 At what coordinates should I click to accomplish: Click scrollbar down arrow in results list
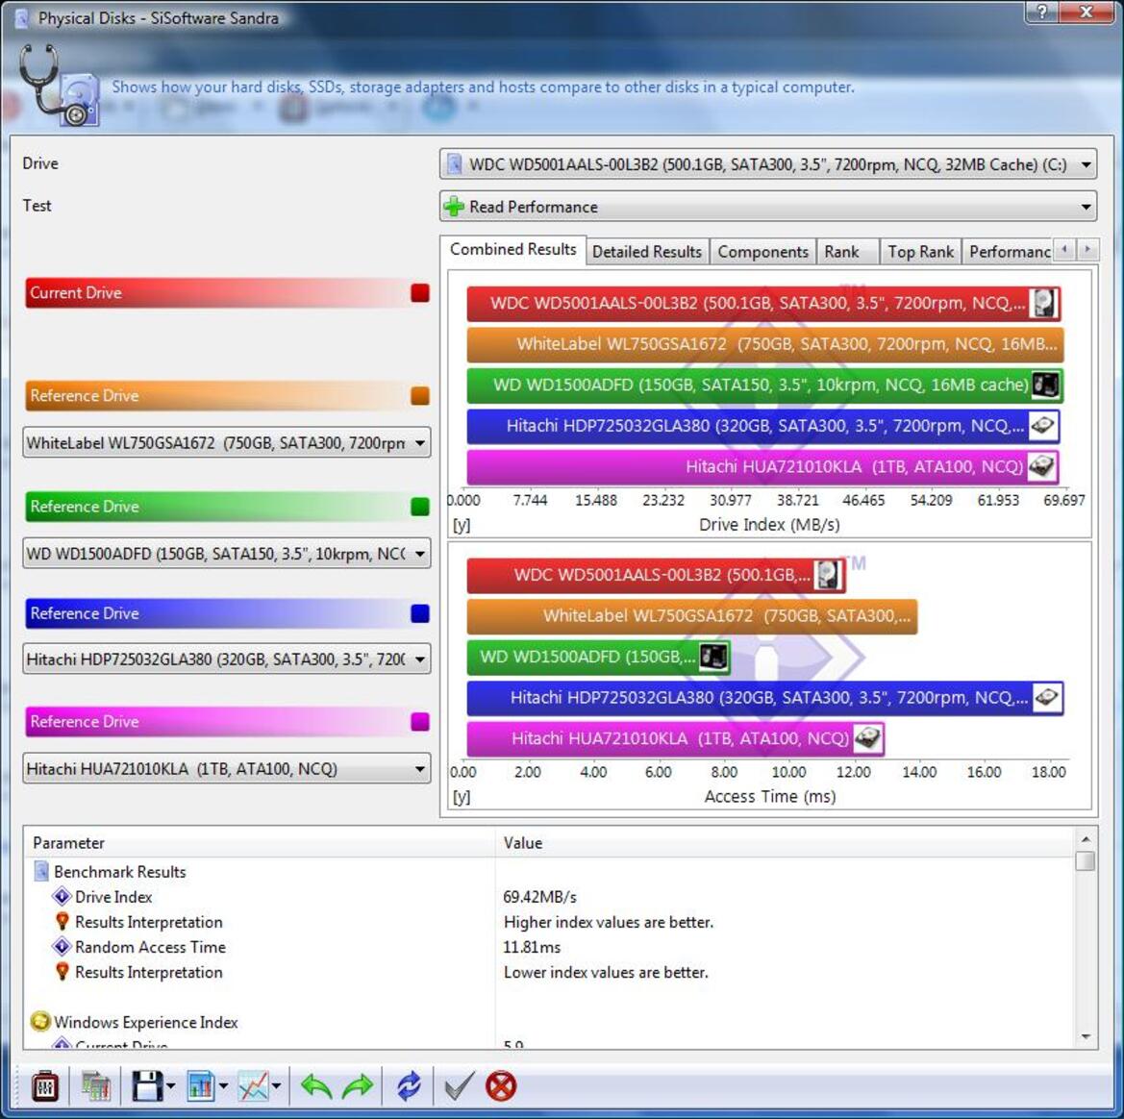click(x=1086, y=1036)
